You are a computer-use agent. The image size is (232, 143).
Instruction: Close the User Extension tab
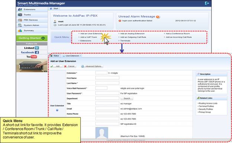click(x=80, y=56)
